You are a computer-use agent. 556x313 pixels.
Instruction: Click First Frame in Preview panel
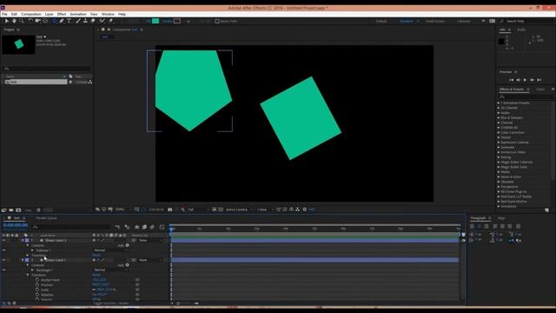coord(511,80)
